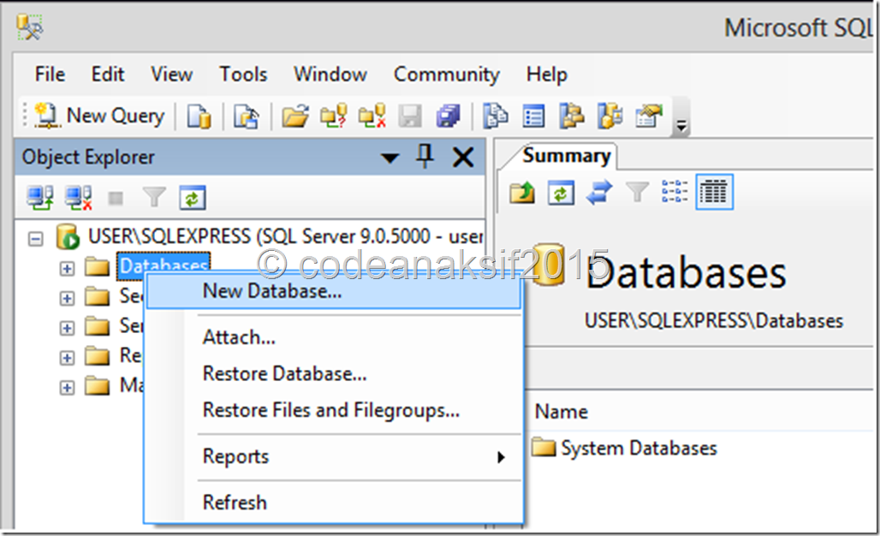Viewport: 880px width, 536px height.
Task: Click the New Query toolbar button
Action: tap(100, 116)
